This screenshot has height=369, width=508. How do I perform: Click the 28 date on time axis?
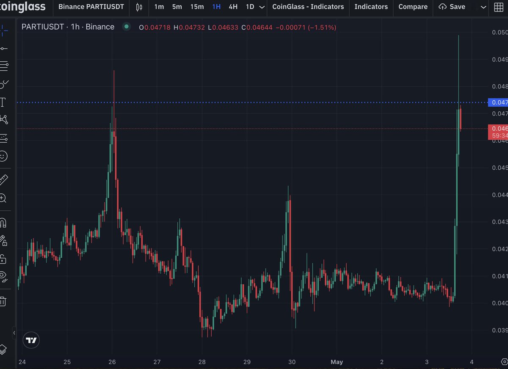pyautogui.click(x=202, y=362)
